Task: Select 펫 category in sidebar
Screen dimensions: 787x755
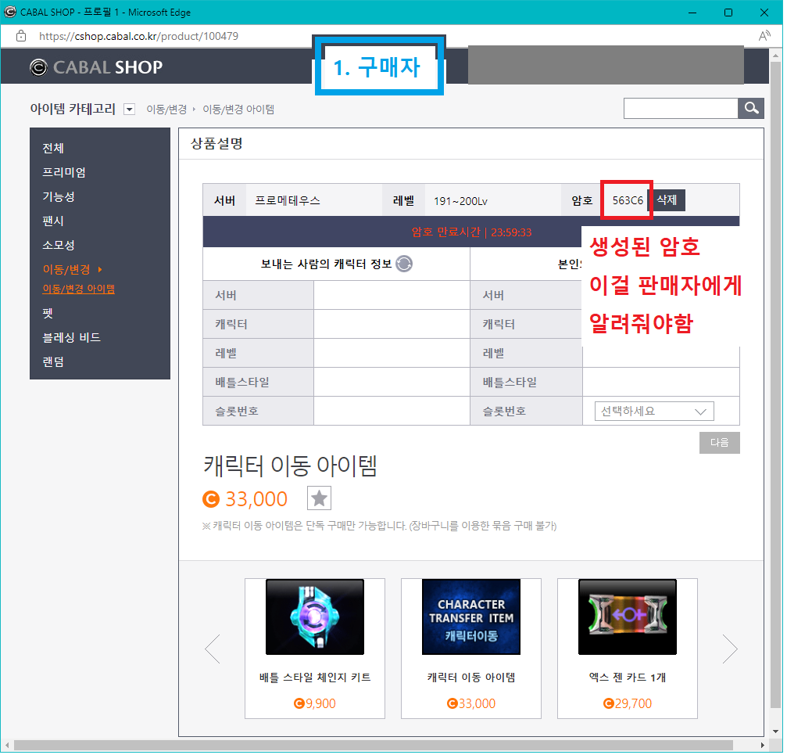Action: click(x=48, y=315)
